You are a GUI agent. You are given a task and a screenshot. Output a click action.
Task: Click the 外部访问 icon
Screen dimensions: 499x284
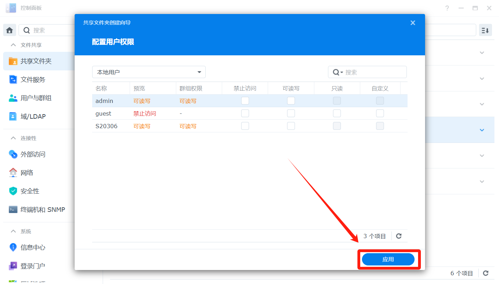[13, 154]
